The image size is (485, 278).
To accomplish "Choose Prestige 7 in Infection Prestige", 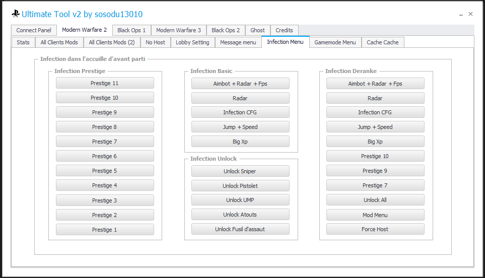I will [105, 142].
